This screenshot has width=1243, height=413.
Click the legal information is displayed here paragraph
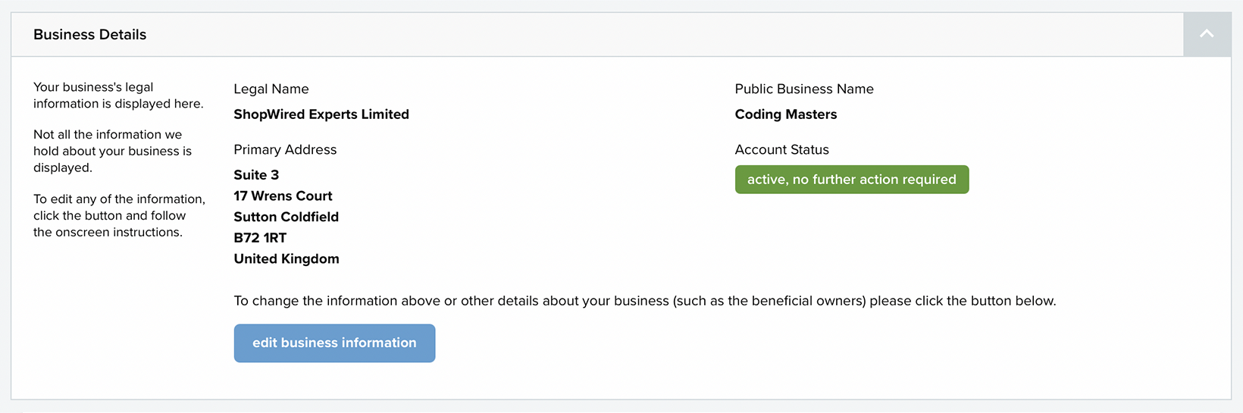118,95
